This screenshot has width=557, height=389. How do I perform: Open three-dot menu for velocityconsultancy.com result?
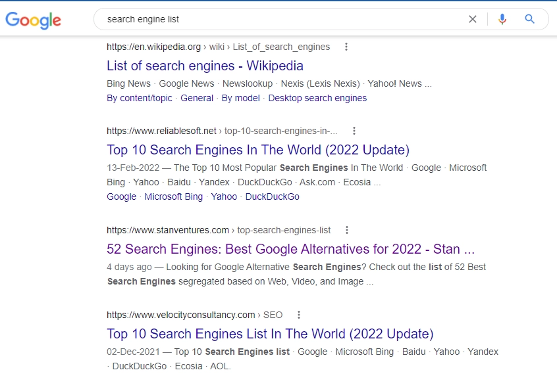[x=299, y=315]
